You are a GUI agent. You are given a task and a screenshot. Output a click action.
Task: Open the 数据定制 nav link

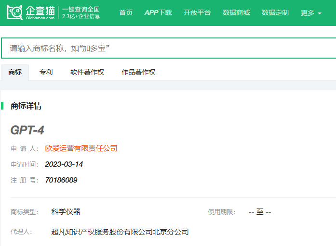(x=275, y=12)
